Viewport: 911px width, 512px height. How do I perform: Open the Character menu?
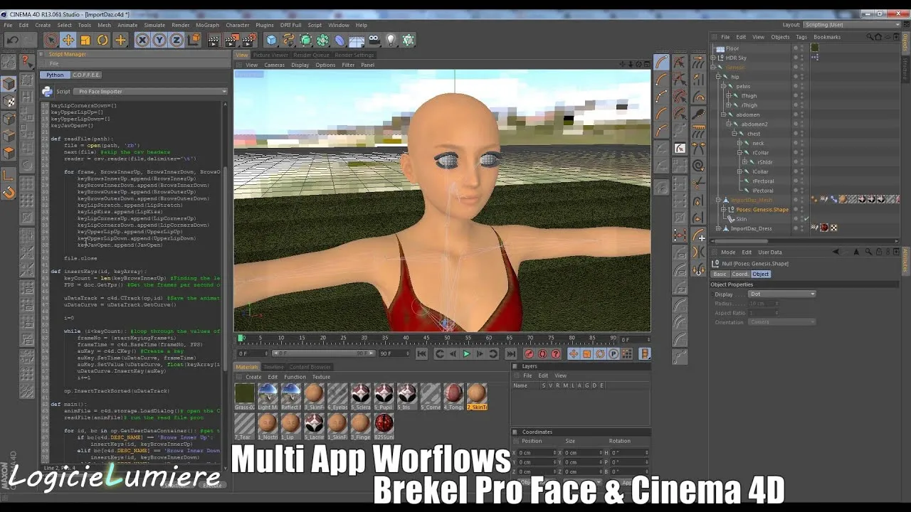tap(238, 25)
